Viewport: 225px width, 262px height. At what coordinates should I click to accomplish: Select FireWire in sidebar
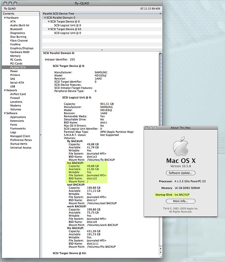[15, 45]
